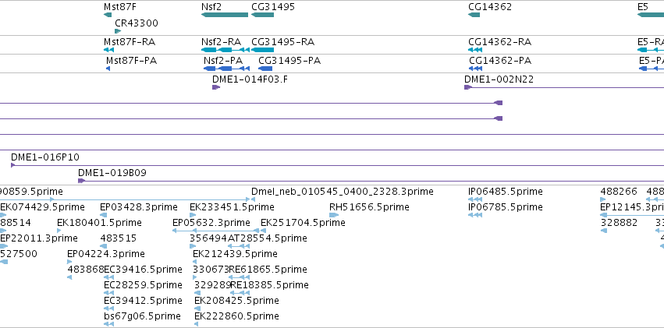The width and height of the screenshot is (664, 328).
Task: Click the Mst87F gene arrow
Action: pos(108,15)
